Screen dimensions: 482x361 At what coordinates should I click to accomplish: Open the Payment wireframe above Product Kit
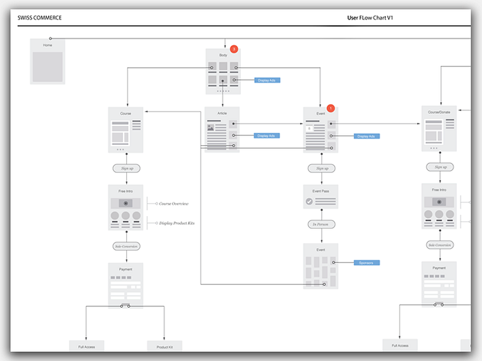[126, 285]
